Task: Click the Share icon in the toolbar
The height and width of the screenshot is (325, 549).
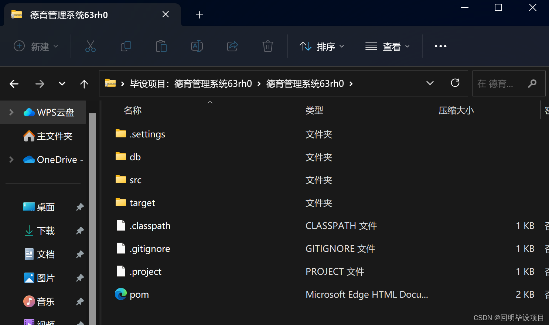Action: click(x=232, y=46)
